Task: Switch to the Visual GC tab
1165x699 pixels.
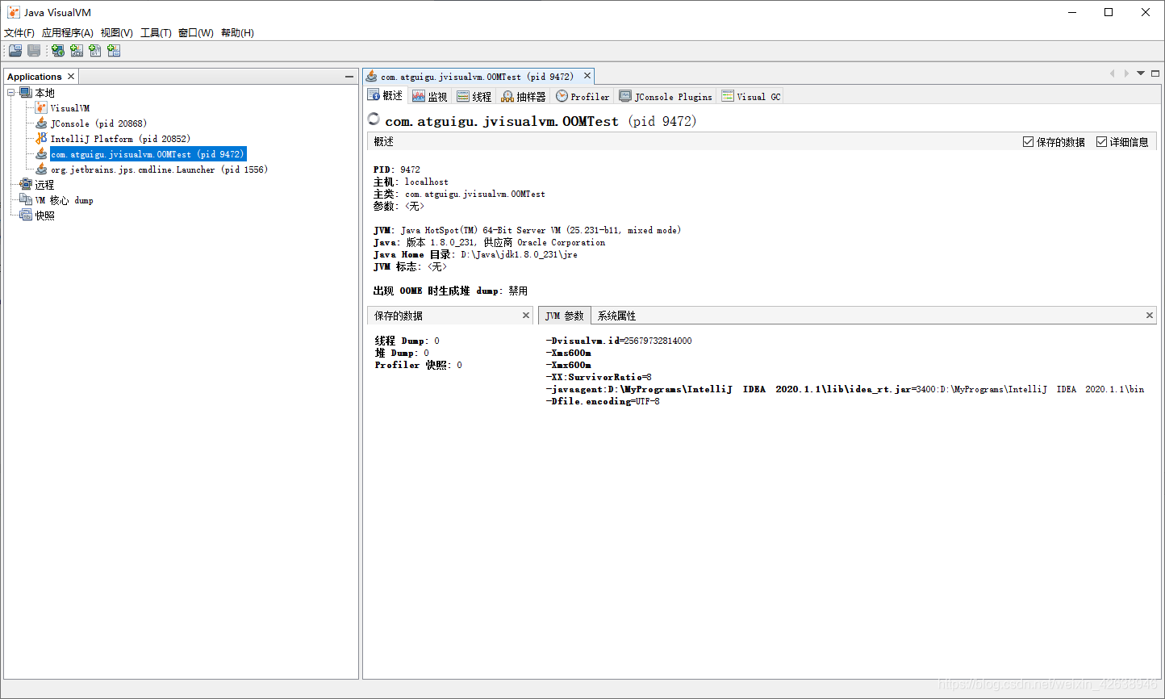Action: 751,96
